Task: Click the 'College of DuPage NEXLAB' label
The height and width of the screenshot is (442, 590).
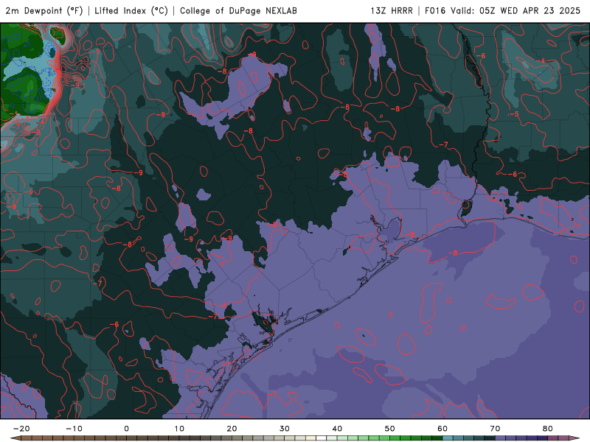Action: tap(238, 10)
